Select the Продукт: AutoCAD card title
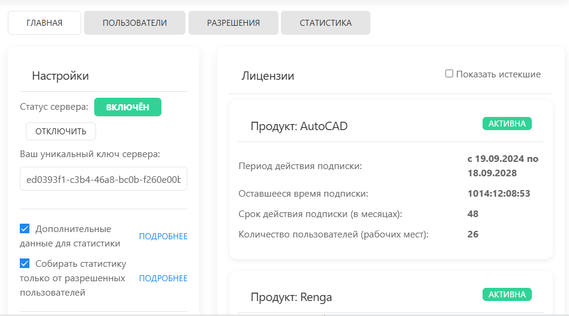 (299, 126)
